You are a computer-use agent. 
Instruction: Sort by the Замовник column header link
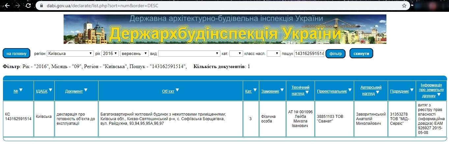[x=270, y=91]
